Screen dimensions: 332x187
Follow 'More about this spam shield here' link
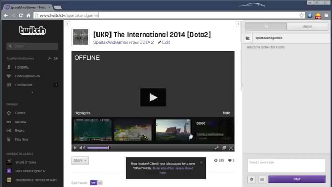(x=173, y=170)
